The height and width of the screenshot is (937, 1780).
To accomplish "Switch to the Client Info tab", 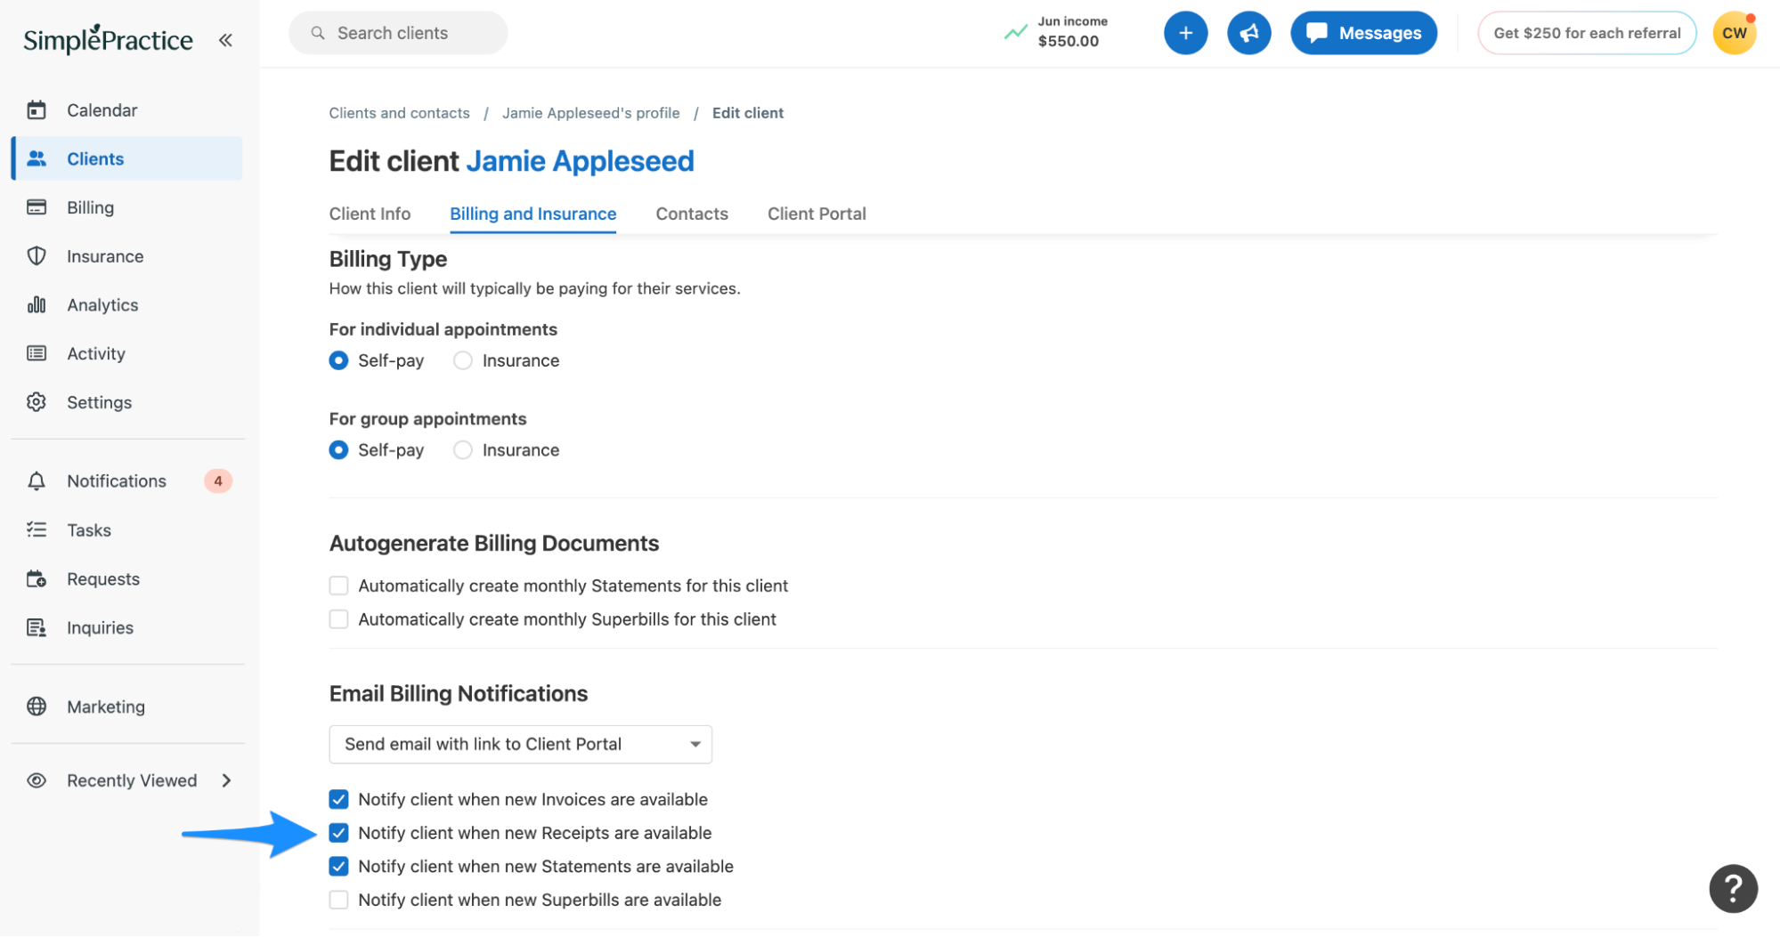I will [x=370, y=214].
